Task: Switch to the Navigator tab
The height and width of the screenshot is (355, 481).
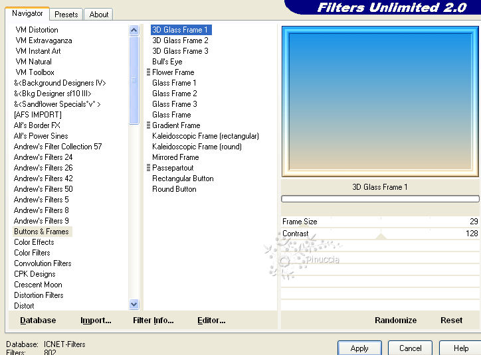Action: point(27,13)
